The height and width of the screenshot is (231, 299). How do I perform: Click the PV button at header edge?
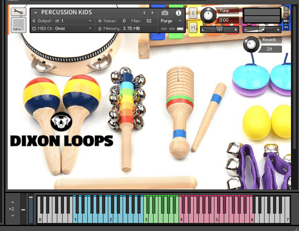pos(286,28)
